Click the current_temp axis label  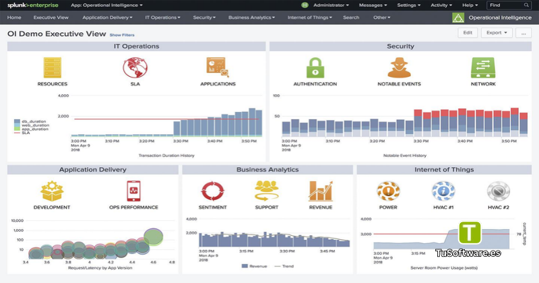coord(524,234)
